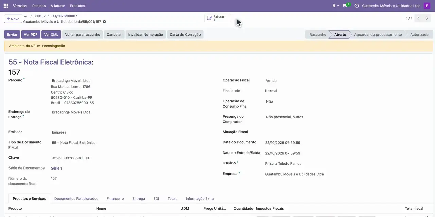Viewport: 435px width, 217px height.
Task: Go to the next record arrow
Action: (427, 18)
